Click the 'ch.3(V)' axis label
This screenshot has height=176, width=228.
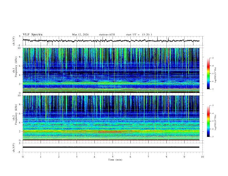pos(14,148)
